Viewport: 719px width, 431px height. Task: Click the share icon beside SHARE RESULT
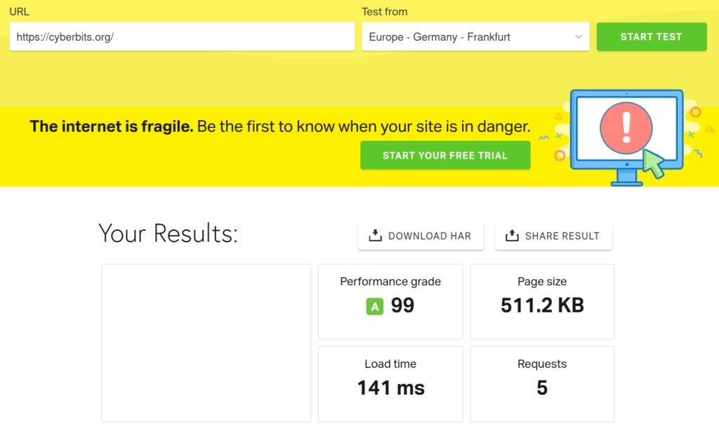tap(512, 236)
